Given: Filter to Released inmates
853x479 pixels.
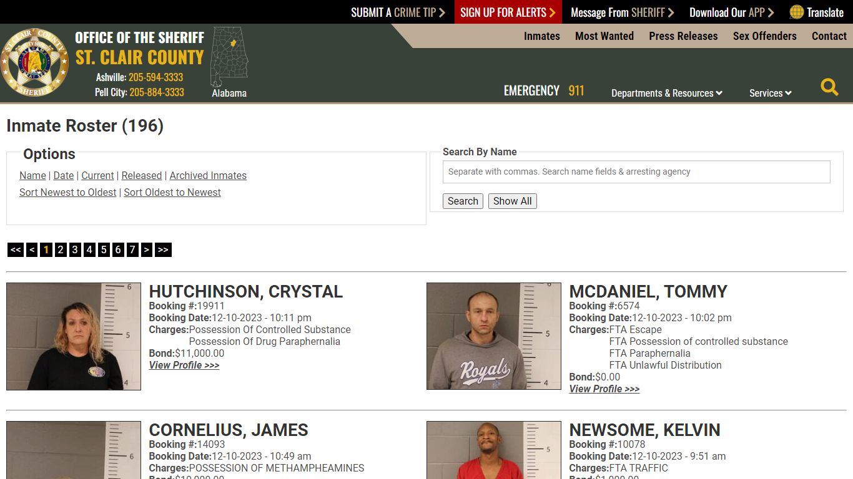Looking at the screenshot, I should [142, 176].
